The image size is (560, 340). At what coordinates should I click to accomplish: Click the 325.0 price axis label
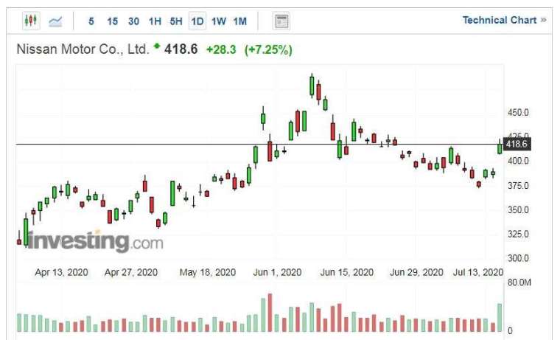click(518, 235)
